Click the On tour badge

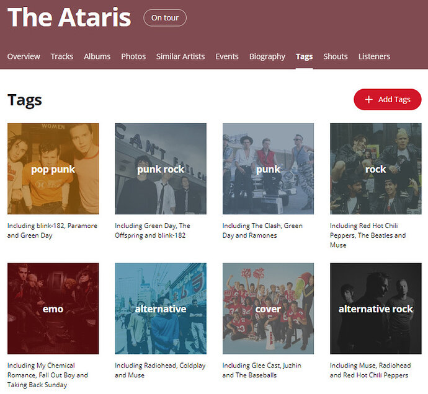tap(165, 18)
